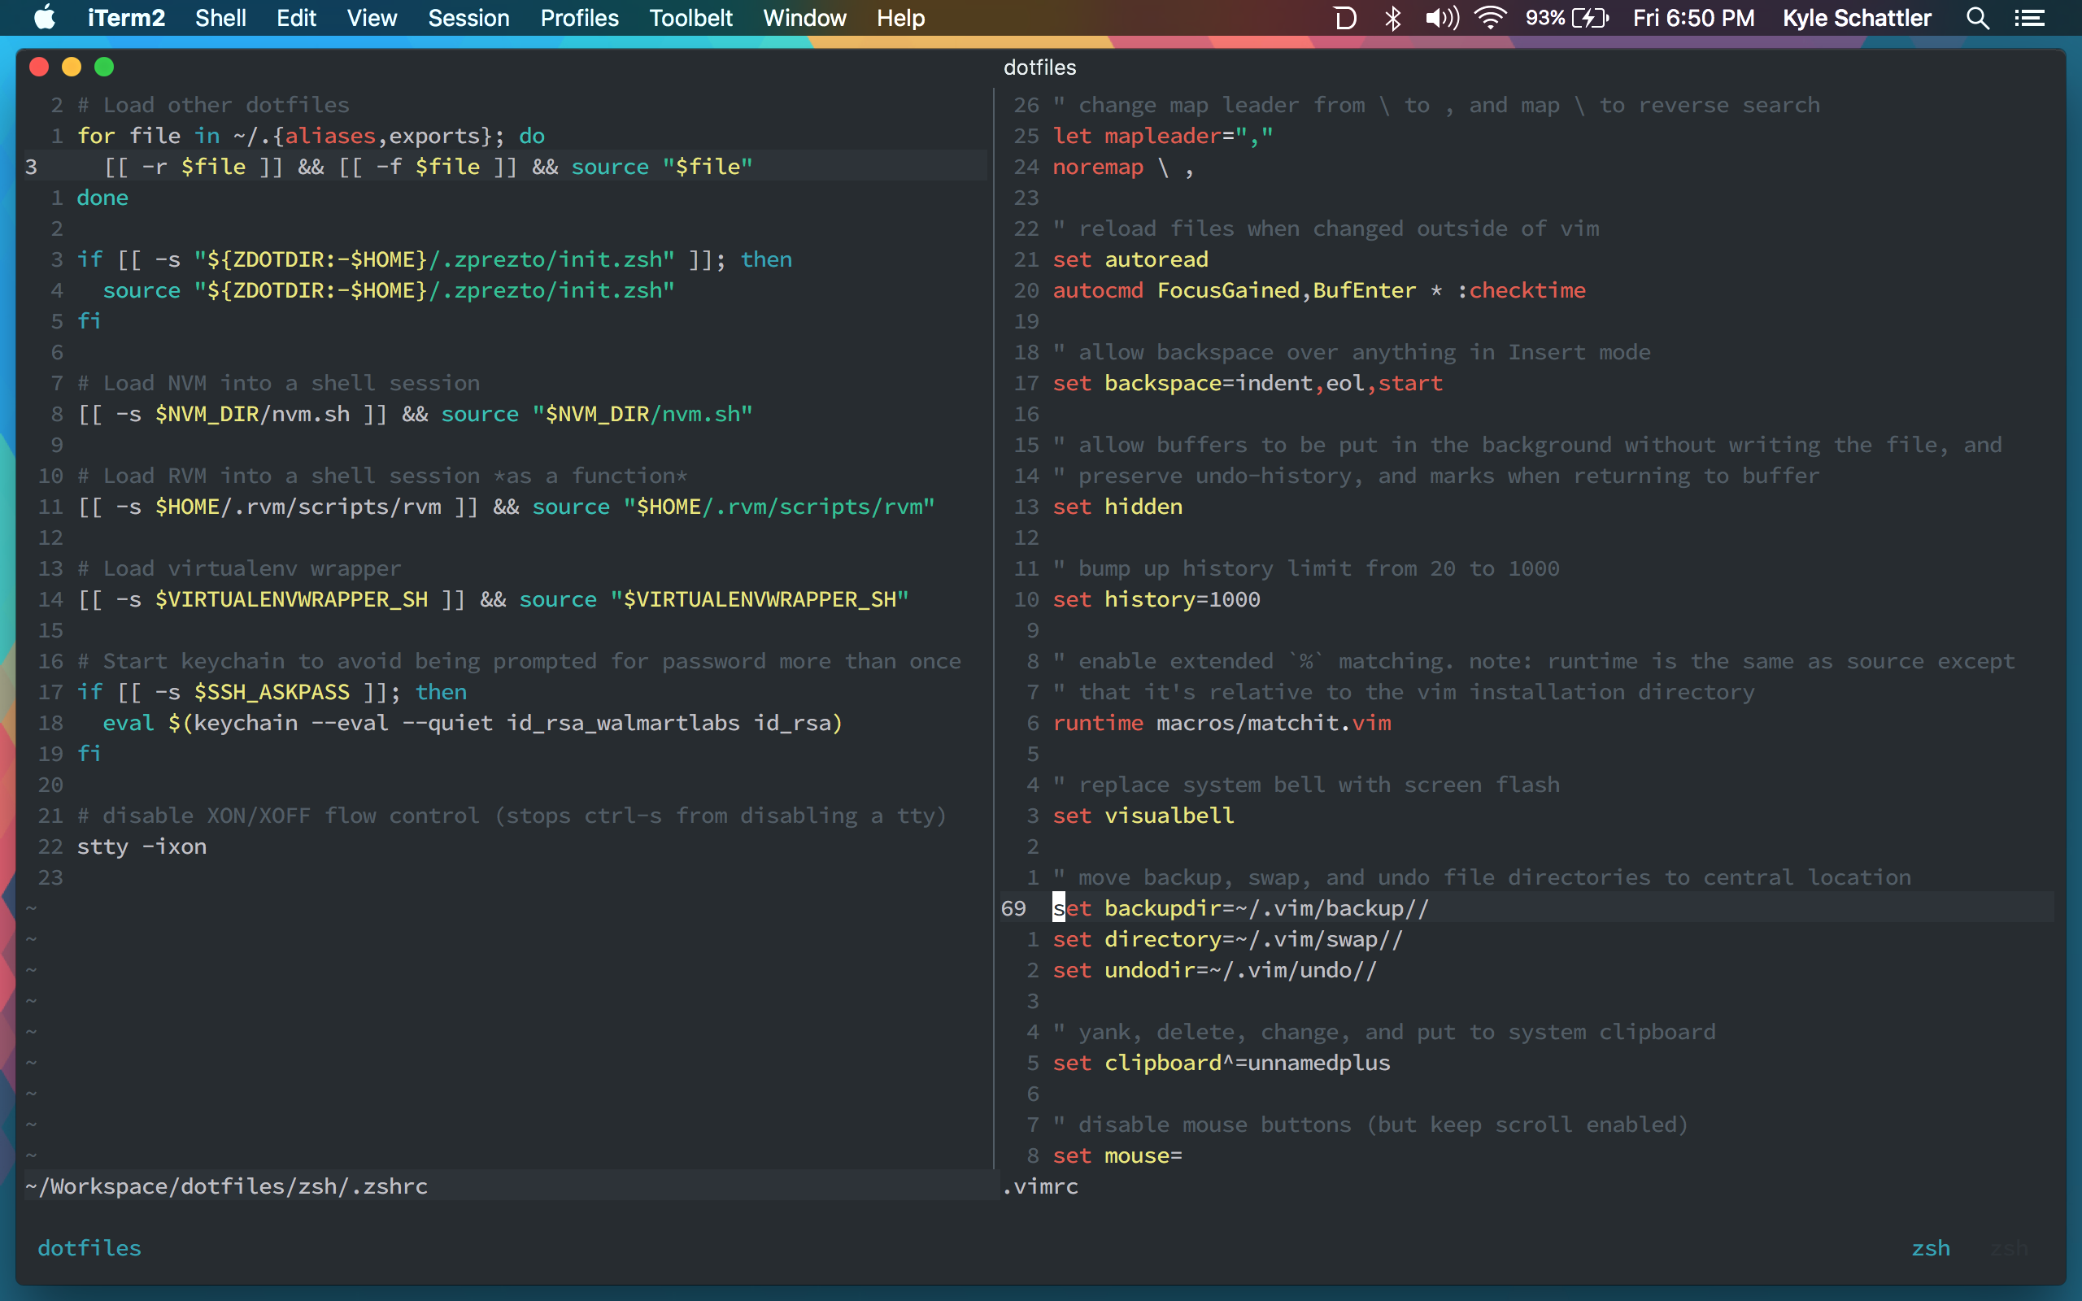Open Notification Center list icon
Image resolution: width=2082 pixels, height=1301 pixels.
2029,17
